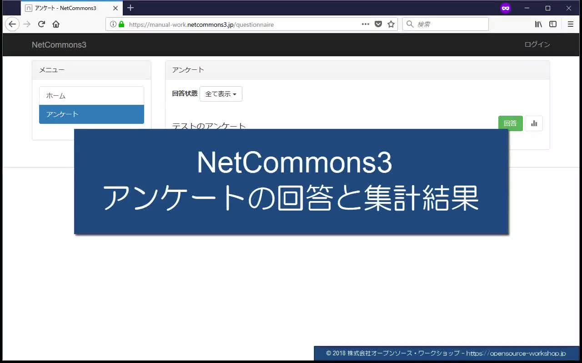Go back with the browser back arrow
The image size is (582, 363).
[12, 24]
